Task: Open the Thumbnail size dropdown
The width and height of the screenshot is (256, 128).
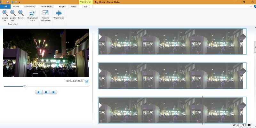Action: tap(32, 16)
